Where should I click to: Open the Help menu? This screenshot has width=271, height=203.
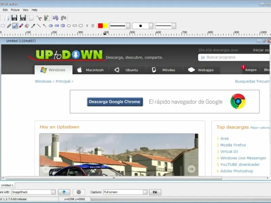point(35,10)
